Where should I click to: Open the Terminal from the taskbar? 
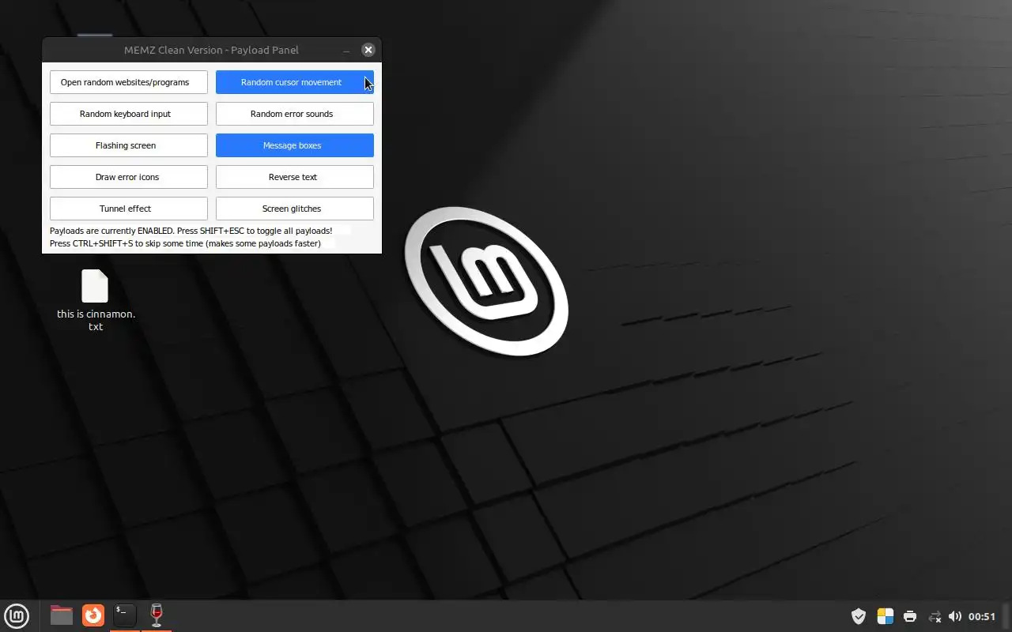(x=125, y=615)
